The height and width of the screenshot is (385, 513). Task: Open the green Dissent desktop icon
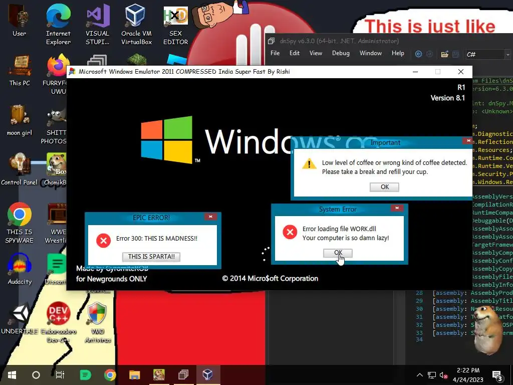(56, 269)
